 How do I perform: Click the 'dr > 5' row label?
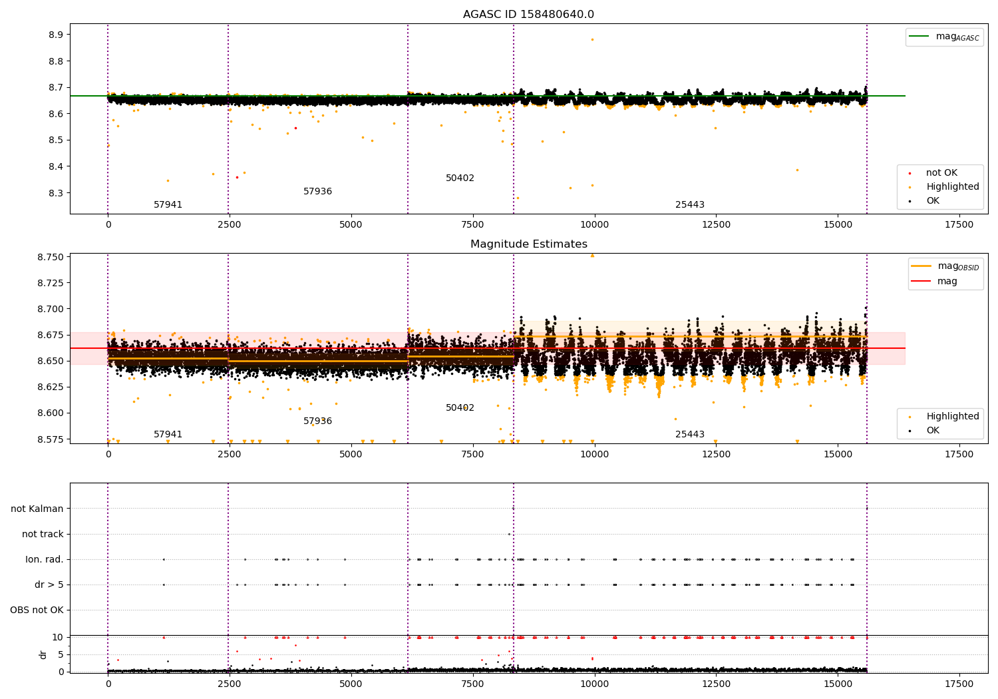(x=49, y=584)
